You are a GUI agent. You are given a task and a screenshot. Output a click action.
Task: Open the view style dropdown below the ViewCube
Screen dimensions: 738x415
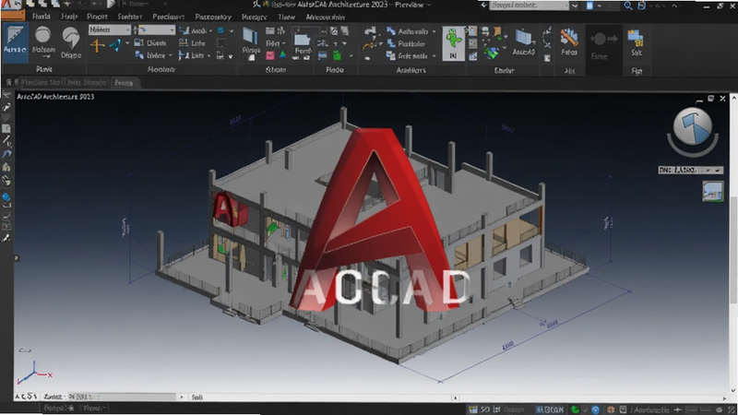point(690,170)
